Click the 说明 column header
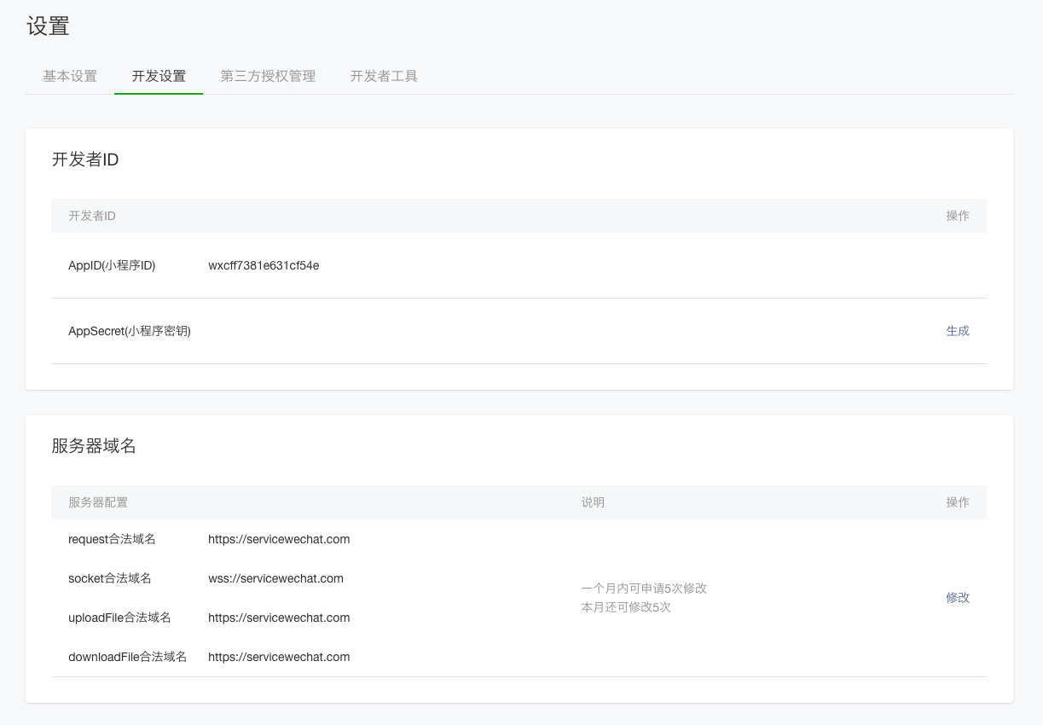Viewport: 1043px width, 725px height. (x=593, y=502)
